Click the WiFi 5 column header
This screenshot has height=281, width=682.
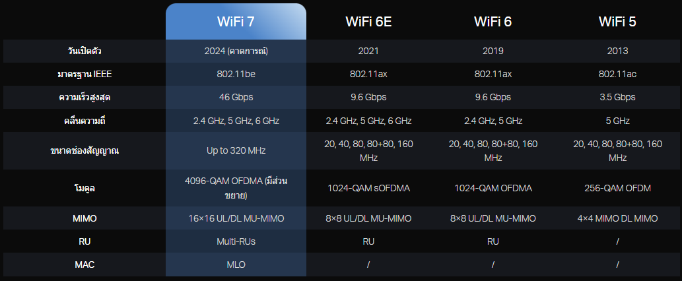[617, 21]
